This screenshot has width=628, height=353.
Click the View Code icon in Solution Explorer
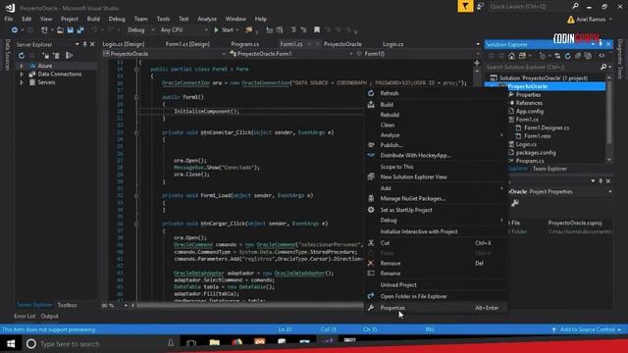(602, 56)
